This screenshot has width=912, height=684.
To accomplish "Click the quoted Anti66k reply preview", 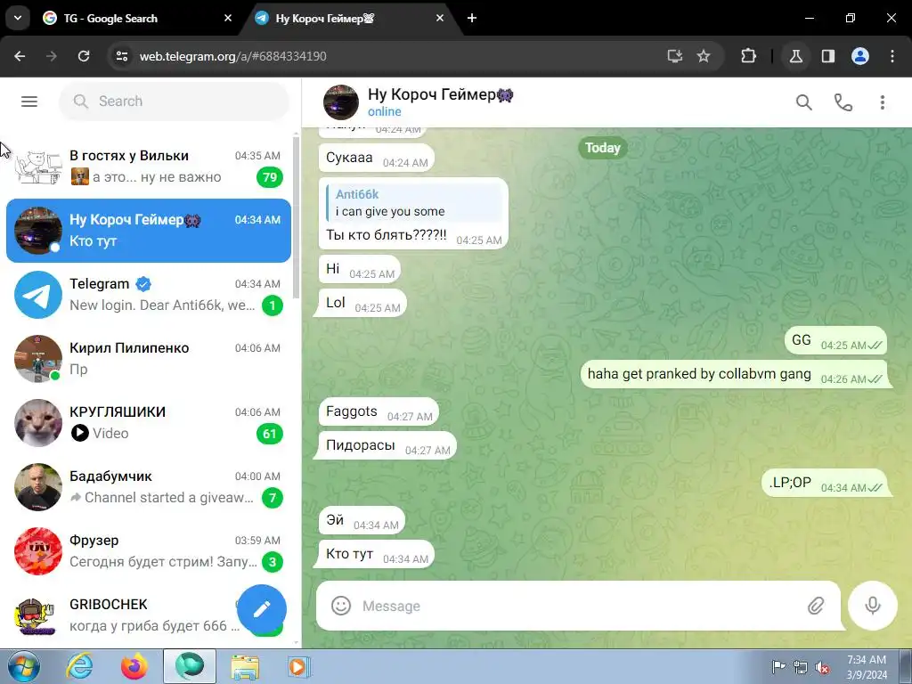I will click(413, 202).
